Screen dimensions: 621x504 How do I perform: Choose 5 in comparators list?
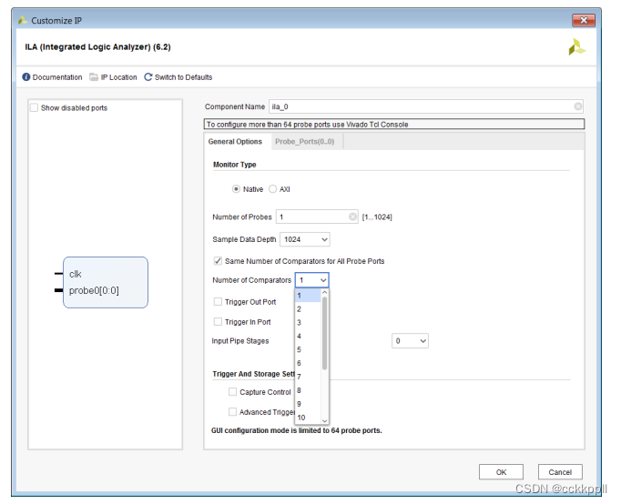click(308, 349)
